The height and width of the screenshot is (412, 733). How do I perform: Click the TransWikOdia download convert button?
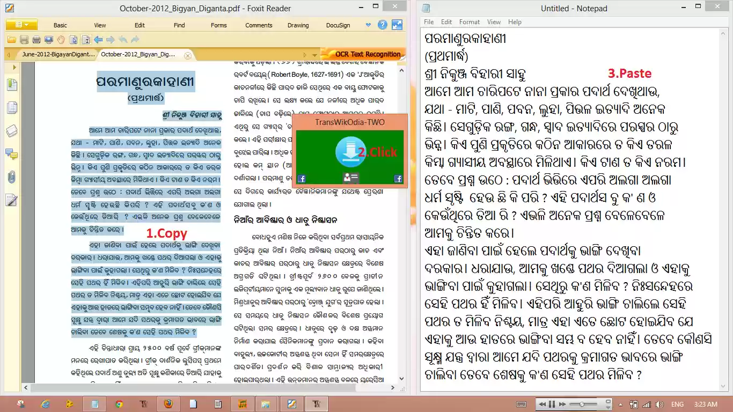[x=351, y=152]
